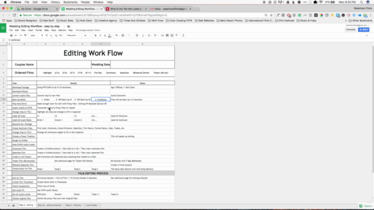Image resolution: width=374 pixels, height=210 pixels.
Task: Open the Trebuchet font dropdown
Action: (x=72, y=36)
